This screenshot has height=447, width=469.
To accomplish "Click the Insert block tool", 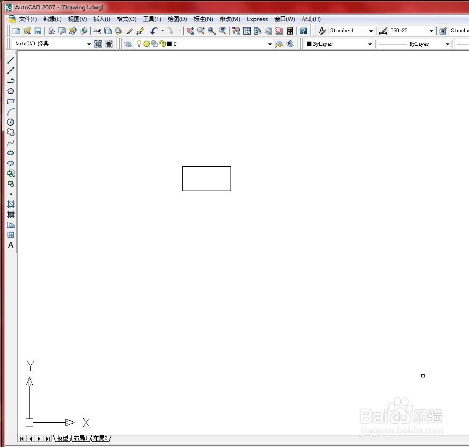I will (x=11, y=173).
